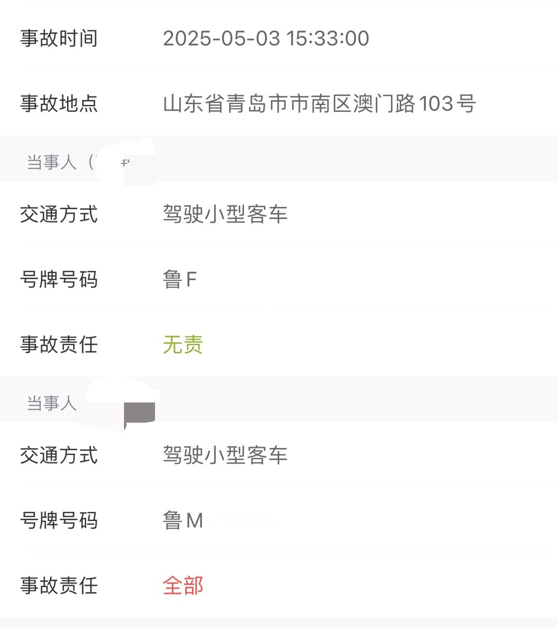The width and height of the screenshot is (558, 628).
Task: Select the 事故地点 label
Action: pos(59,103)
